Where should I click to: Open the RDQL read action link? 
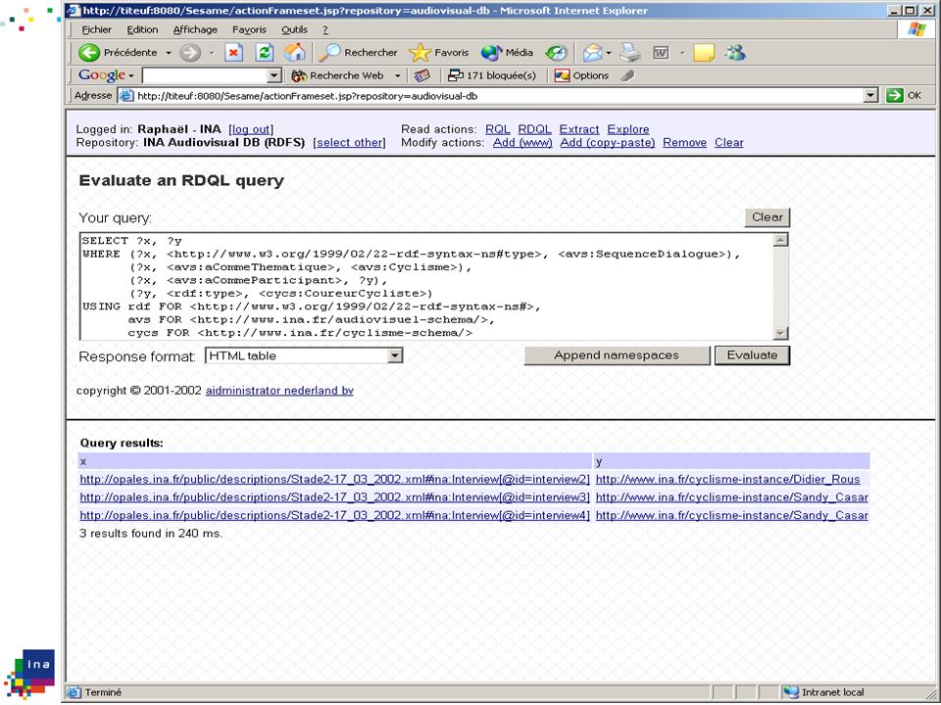pos(535,129)
